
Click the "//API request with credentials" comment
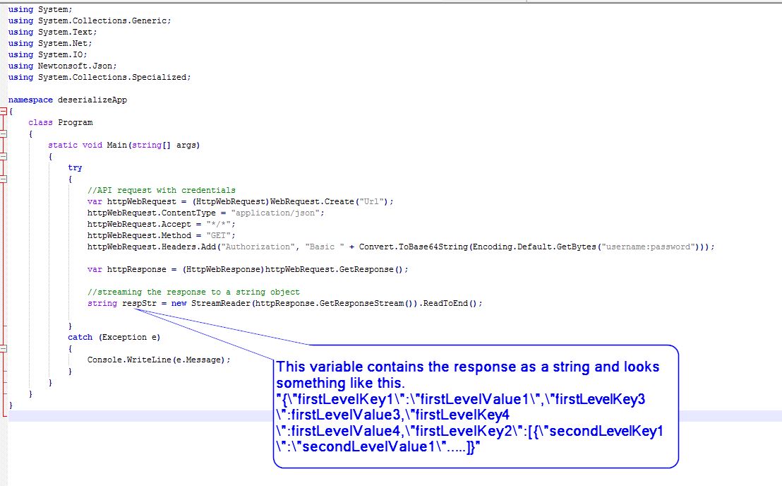(x=161, y=190)
